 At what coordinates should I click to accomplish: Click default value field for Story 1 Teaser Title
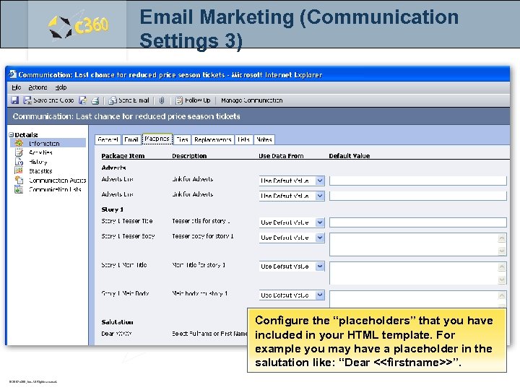click(x=418, y=222)
